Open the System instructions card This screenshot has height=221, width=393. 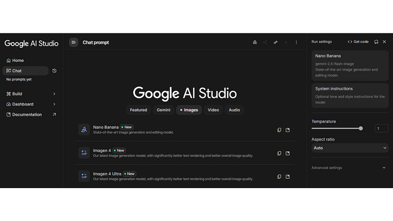pyautogui.click(x=350, y=95)
